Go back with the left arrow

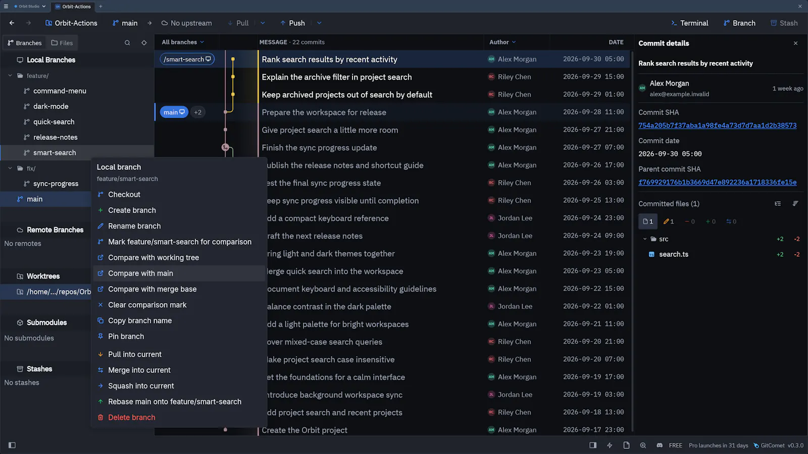tap(12, 23)
